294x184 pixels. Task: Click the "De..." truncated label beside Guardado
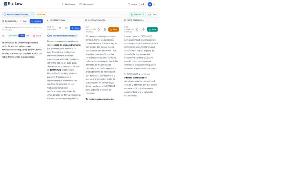pyautogui.click(x=3, y=36)
